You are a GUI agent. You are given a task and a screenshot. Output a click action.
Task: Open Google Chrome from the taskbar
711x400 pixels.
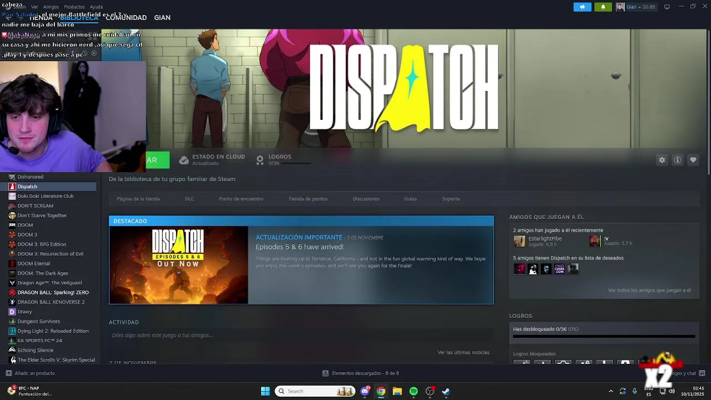tap(381, 391)
